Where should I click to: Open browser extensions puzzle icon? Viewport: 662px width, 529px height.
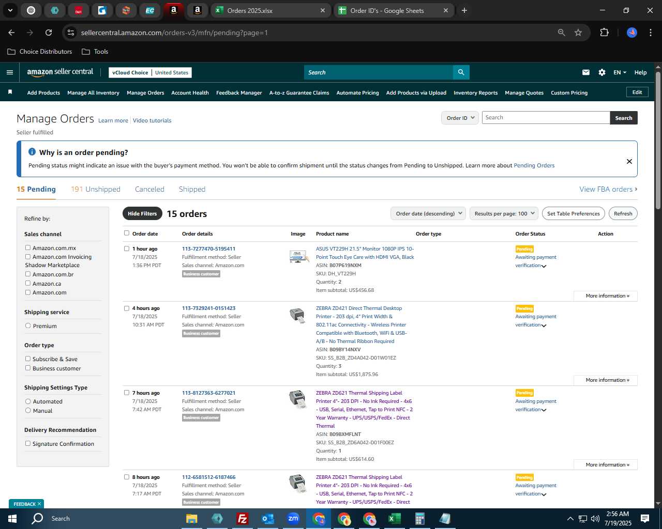click(x=604, y=33)
